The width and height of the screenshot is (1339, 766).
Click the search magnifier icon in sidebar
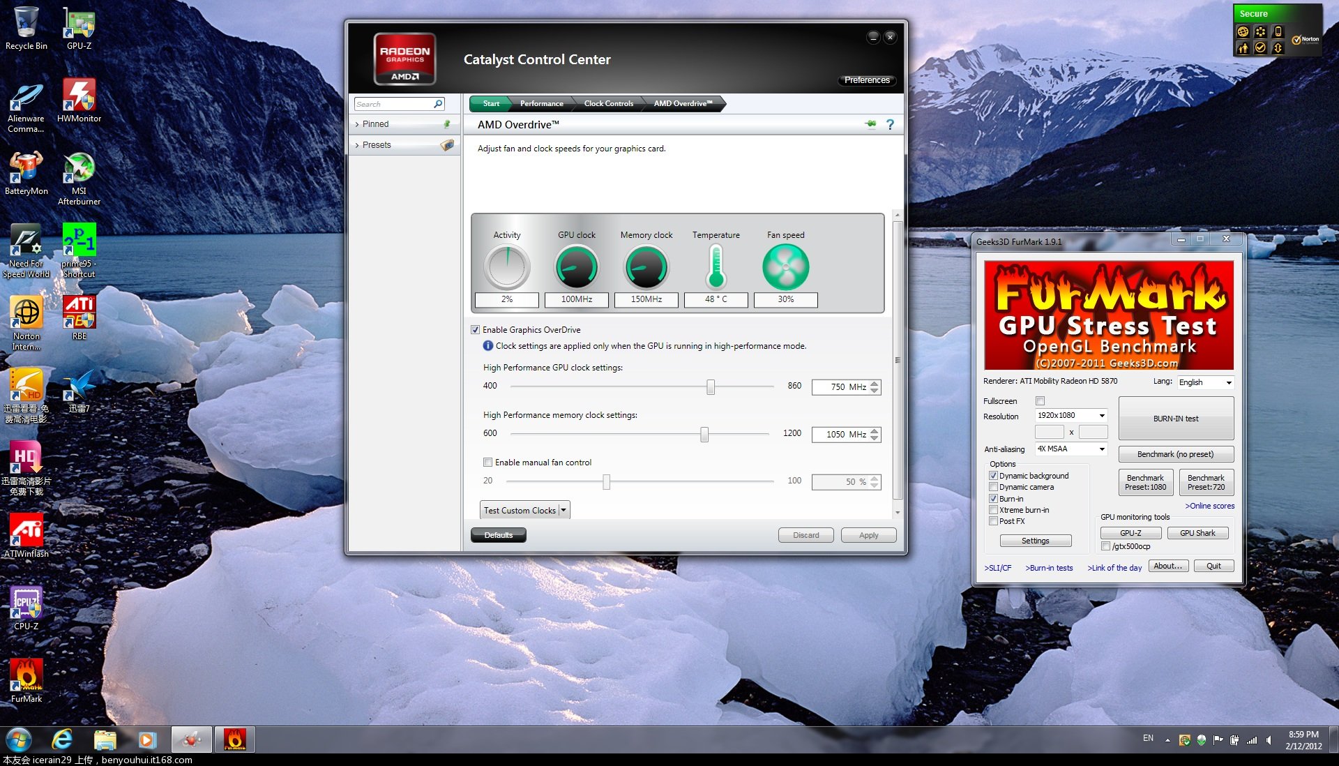coord(438,104)
